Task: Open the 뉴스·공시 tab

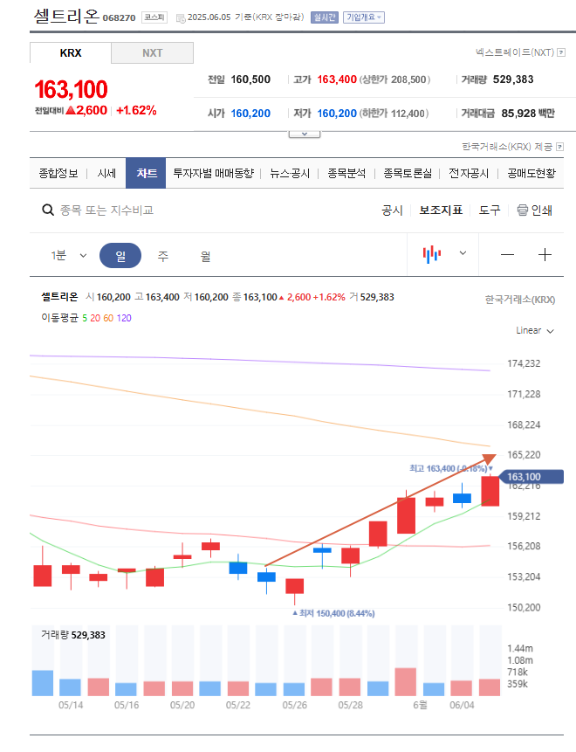Action: tap(290, 173)
